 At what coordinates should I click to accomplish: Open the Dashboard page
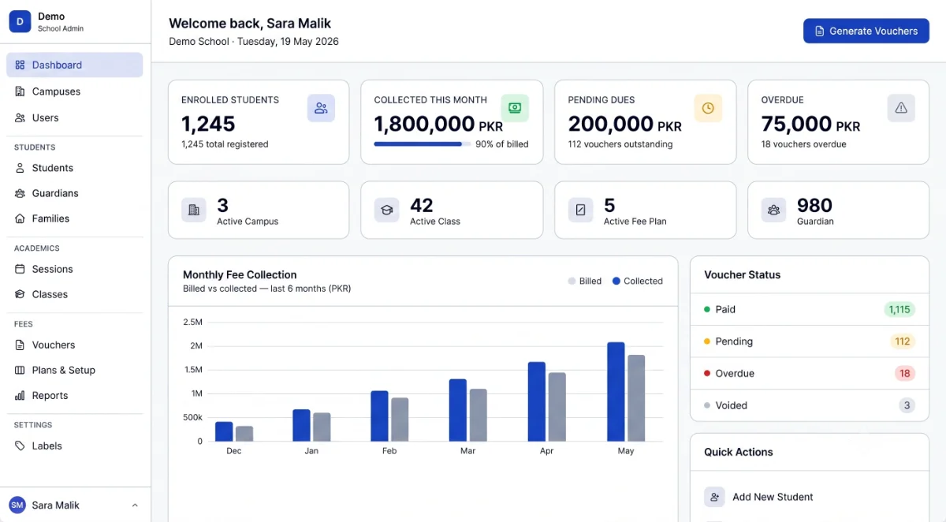(75, 65)
